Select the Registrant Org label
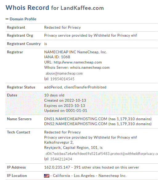Image resolution: width=158 pixels, height=180 pixels. 20,35
